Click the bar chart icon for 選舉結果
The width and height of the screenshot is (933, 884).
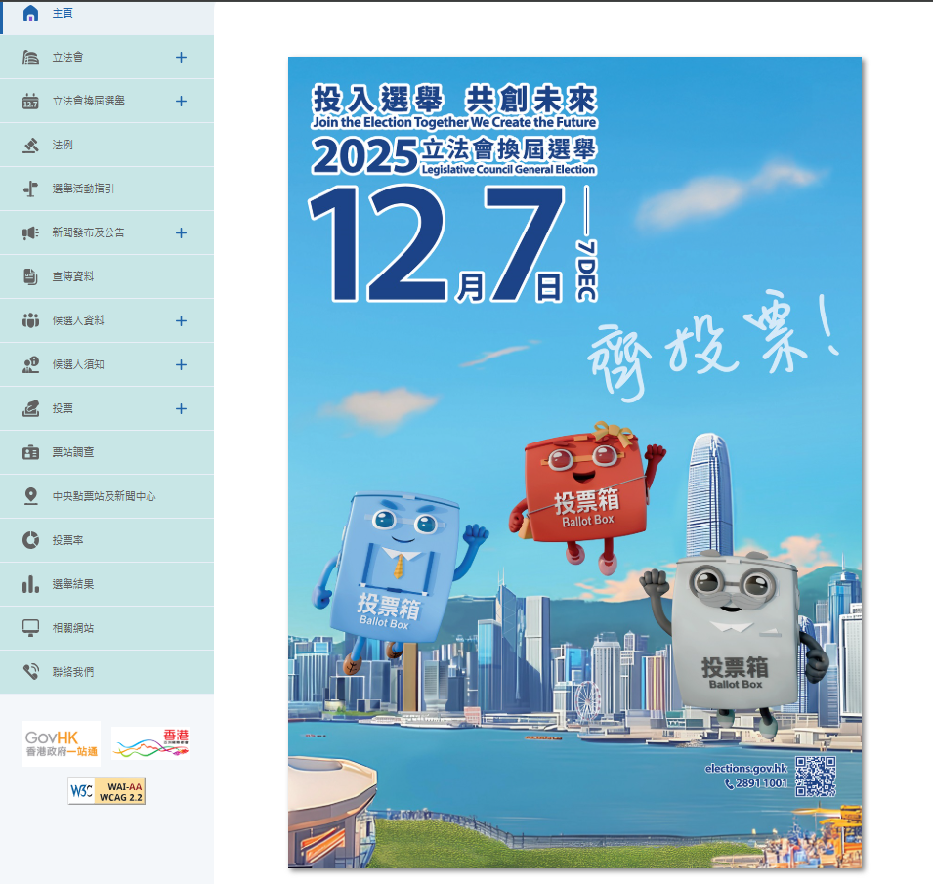30,584
